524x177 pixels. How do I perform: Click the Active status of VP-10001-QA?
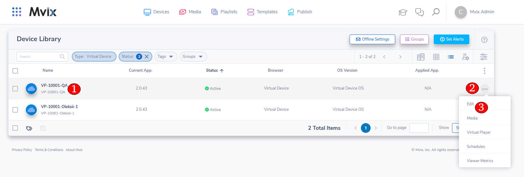click(x=213, y=88)
